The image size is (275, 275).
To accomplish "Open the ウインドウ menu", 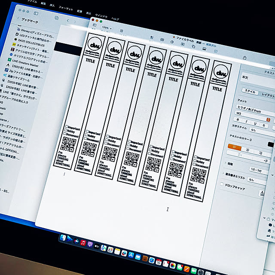I will click(x=101, y=16).
